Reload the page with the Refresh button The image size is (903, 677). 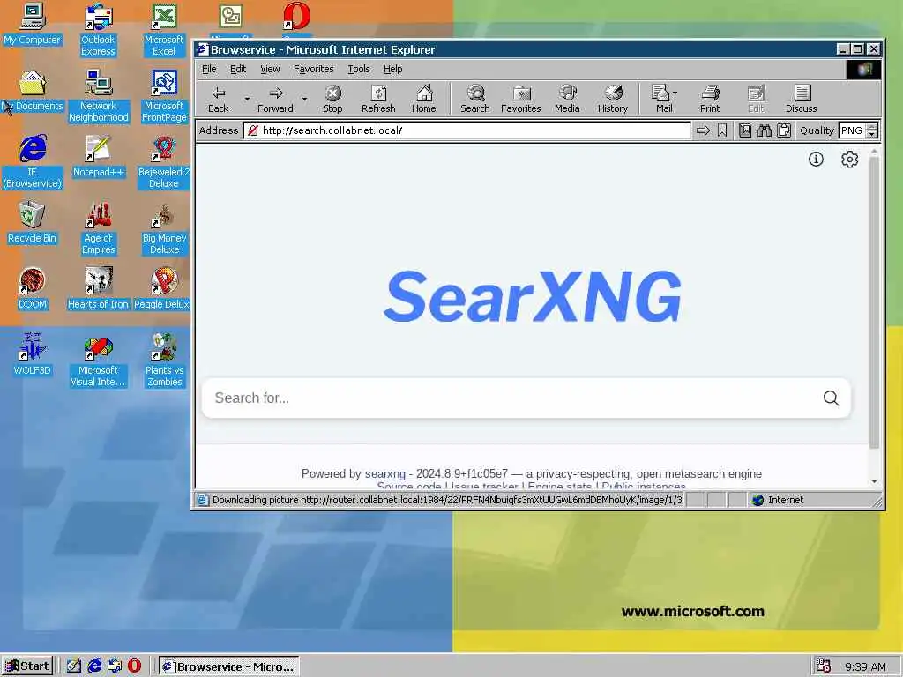point(378,99)
